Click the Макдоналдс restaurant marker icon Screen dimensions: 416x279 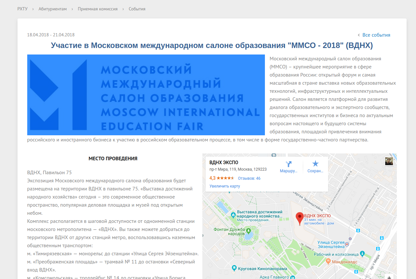click(328, 261)
